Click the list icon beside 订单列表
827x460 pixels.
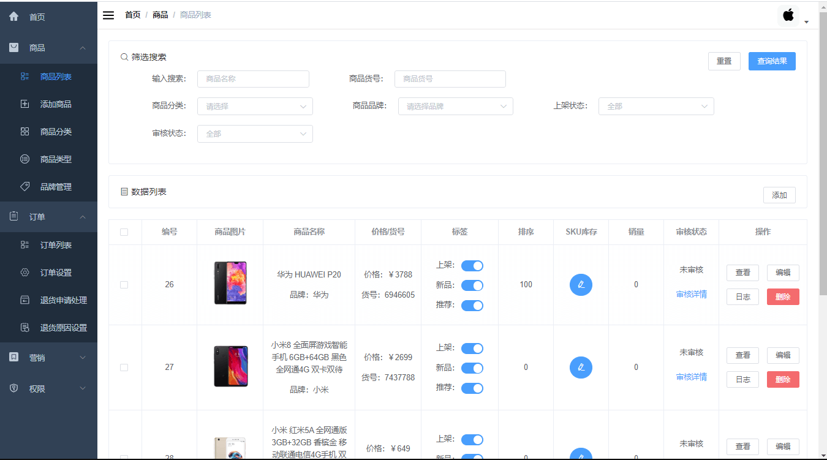(x=25, y=245)
